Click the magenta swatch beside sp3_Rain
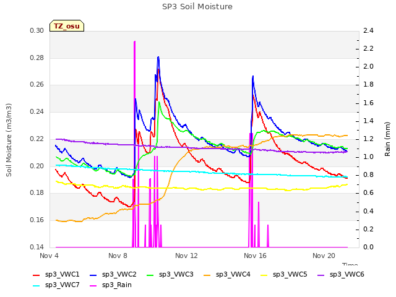 click(93, 286)
